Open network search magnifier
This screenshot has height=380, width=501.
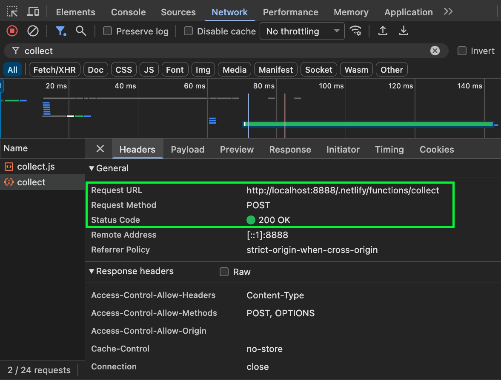click(81, 31)
